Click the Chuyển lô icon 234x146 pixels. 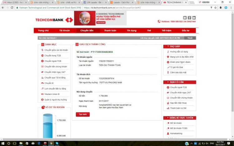tap(42, 83)
